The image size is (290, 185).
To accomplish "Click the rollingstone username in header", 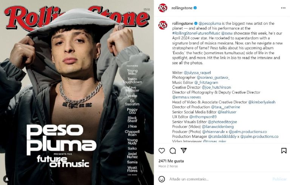I will [182, 8].
